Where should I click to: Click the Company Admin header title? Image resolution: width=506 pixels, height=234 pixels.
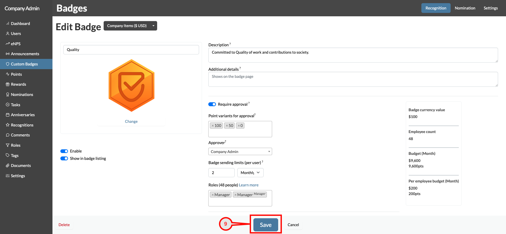click(22, 8)
